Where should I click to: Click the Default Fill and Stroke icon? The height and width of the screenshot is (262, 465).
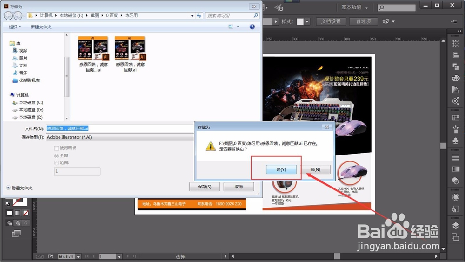pos(8,203)
